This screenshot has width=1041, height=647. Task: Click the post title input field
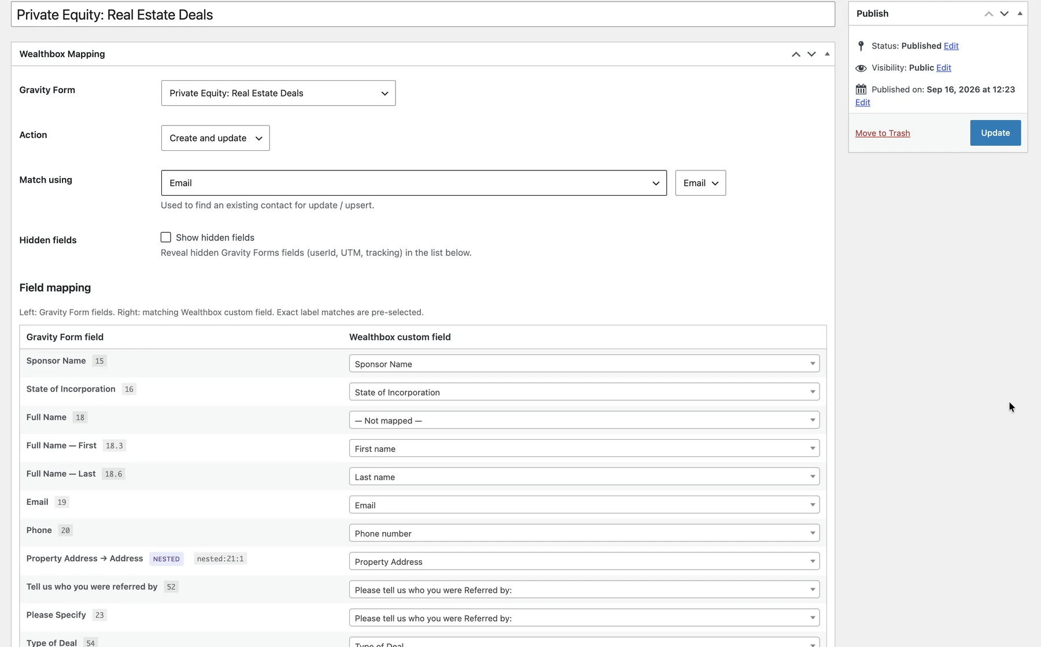tap(423, 14)
